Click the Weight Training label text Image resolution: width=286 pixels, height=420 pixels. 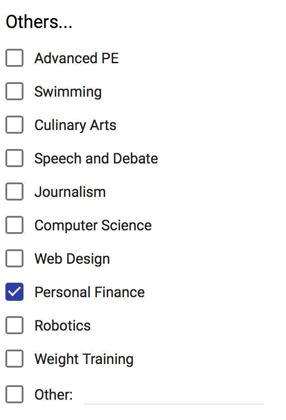[x=84, y=359]
